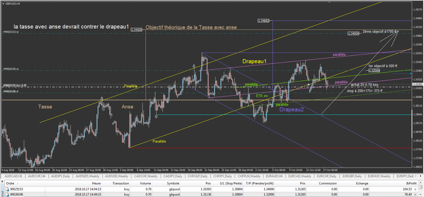This screenshot has width=424, height=197.
Task: Click the 1.34200 price label on the chart
Action: pos(136,30)
